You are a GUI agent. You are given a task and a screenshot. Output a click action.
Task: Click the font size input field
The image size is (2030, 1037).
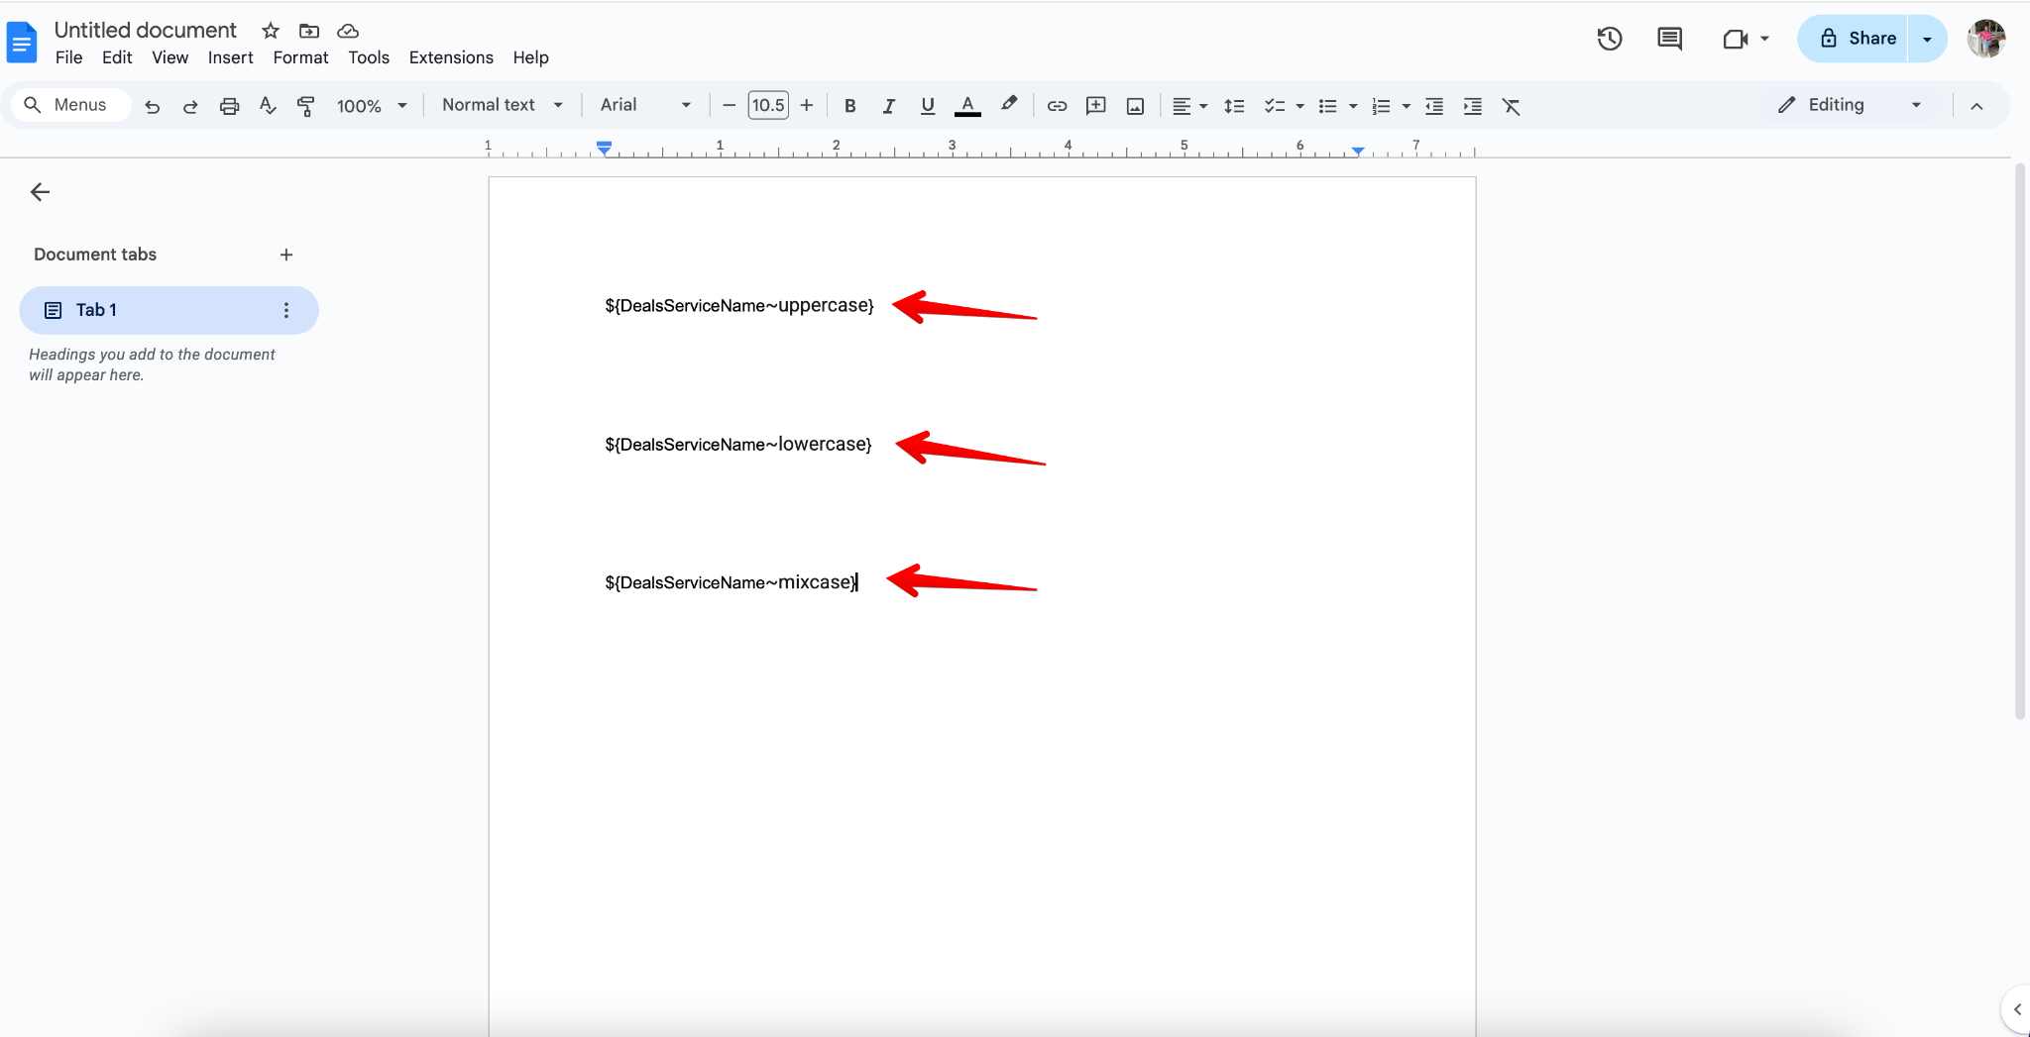pos(768,105)
